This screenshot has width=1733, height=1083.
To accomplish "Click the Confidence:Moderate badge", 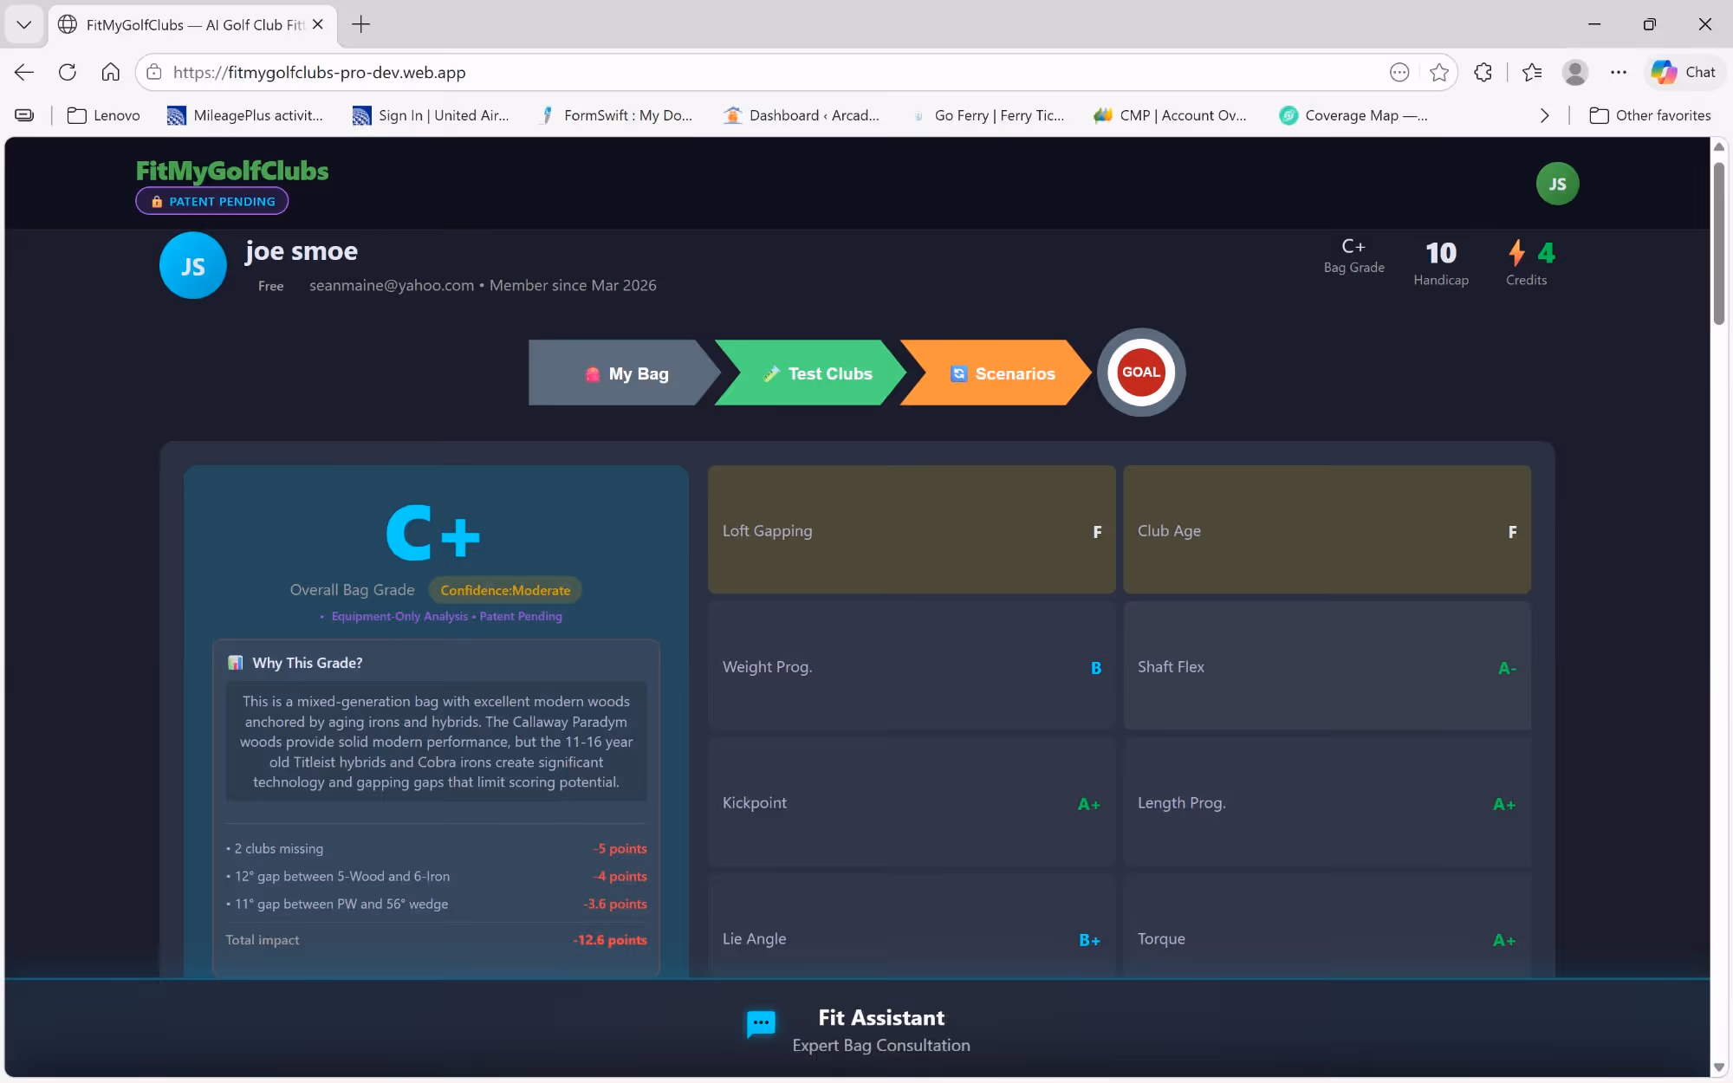I will click(505, 590).
